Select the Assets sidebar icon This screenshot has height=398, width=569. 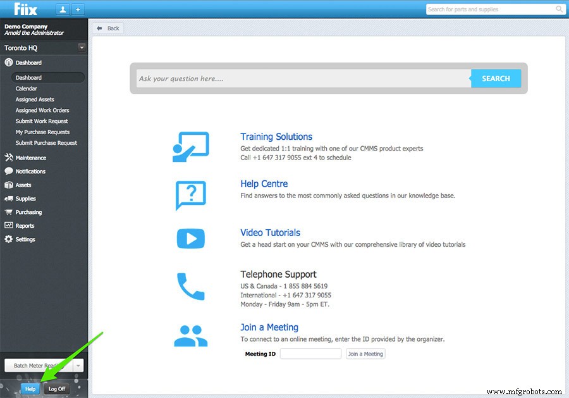point(9,185)
